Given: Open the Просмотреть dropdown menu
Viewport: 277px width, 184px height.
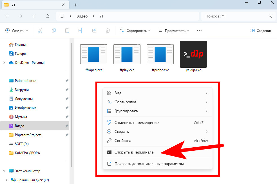Looking at the screenshot, I should (x=174, y=30).
